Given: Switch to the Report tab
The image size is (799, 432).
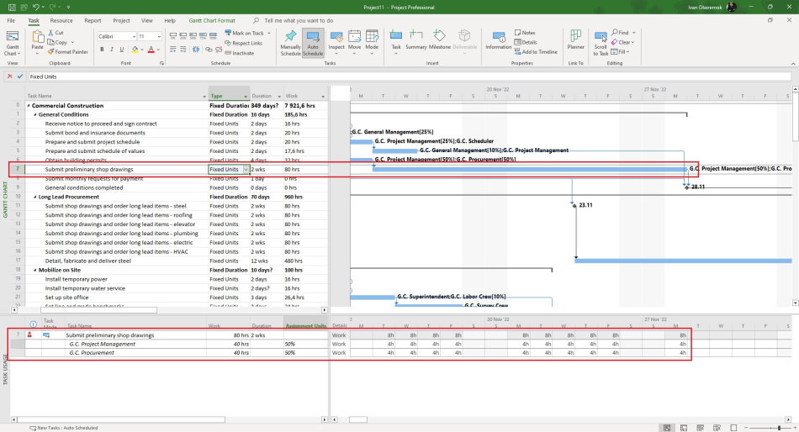Looking at the screenshot, I should point(93,21).
